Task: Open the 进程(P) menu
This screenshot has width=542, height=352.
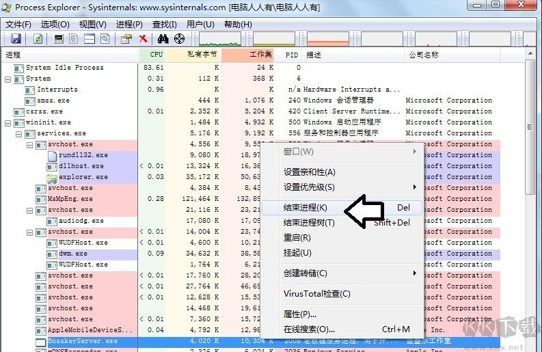Action: (129, 25)
